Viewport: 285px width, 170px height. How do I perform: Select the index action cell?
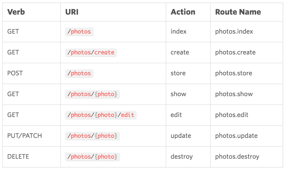[178, 31]
